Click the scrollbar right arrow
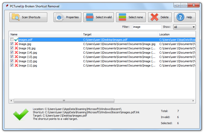The image size is (204, 133). [193, 101]
